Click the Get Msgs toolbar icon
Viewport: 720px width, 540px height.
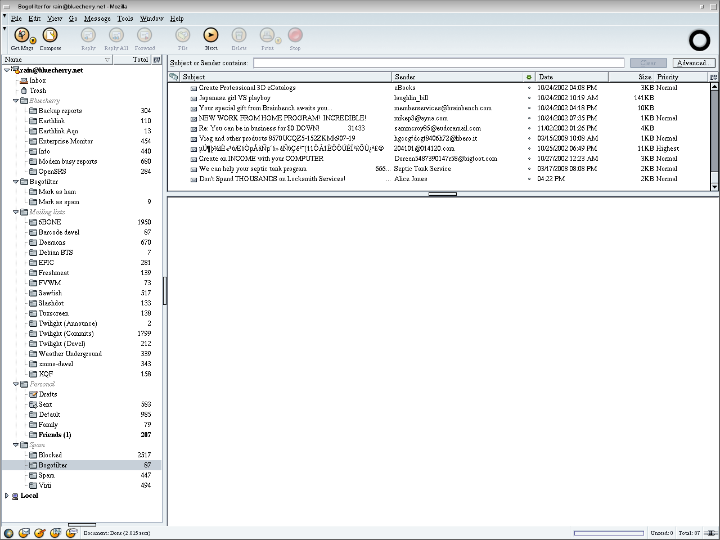(x=22, y=35)
